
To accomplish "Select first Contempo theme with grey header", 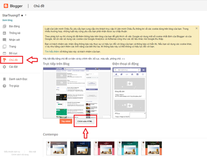I will click(57, 148).
